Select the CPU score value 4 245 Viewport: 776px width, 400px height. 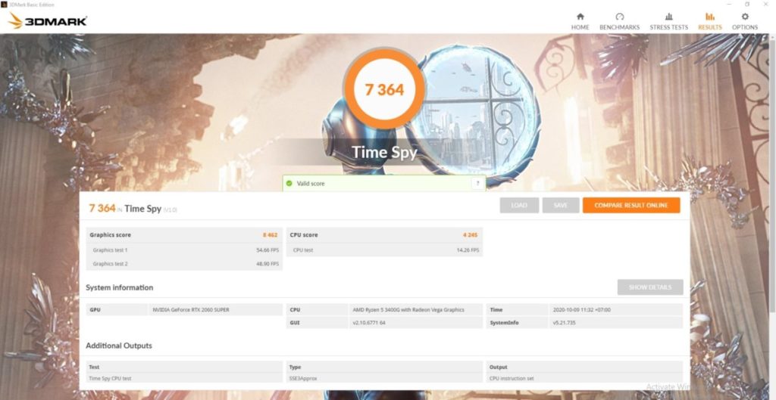(x=470, y=235)
